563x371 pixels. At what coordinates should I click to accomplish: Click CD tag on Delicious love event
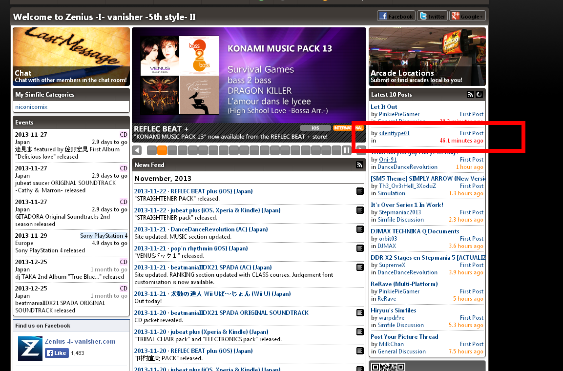tap(124, 135)
